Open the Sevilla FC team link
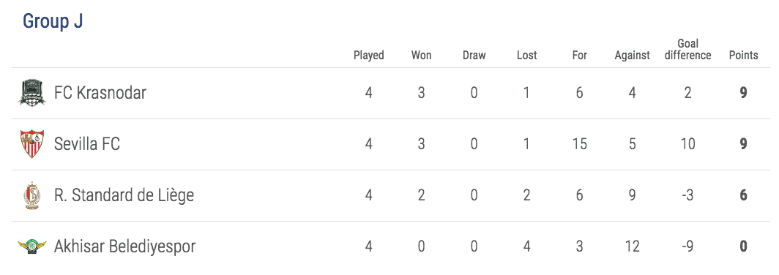The image size is (779, 275). point(87,144)
